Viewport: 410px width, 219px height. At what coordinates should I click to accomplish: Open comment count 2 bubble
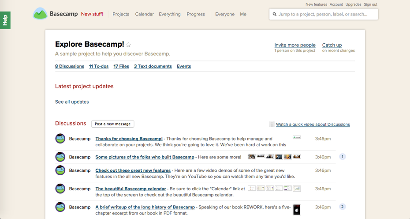(x=342, y=207)
